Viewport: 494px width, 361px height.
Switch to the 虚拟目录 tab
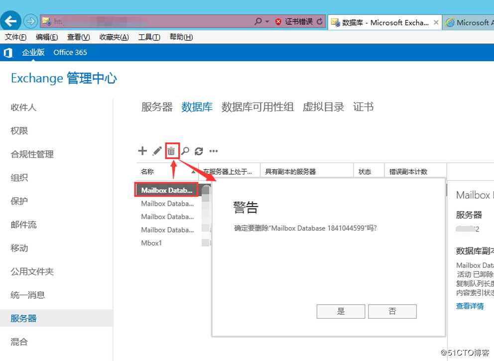(x=323, y=107)
